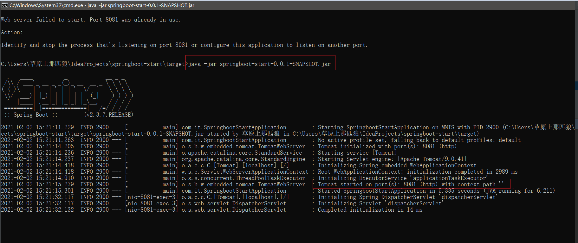
Task: Click "Initializing Servlet 'dispatcherServlet'" message
Action: tap(380, 203)
